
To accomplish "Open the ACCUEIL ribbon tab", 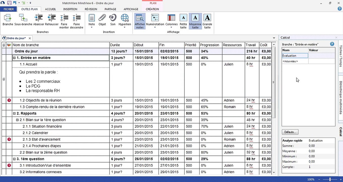I will pyautogui.click(x=50, y=9).
